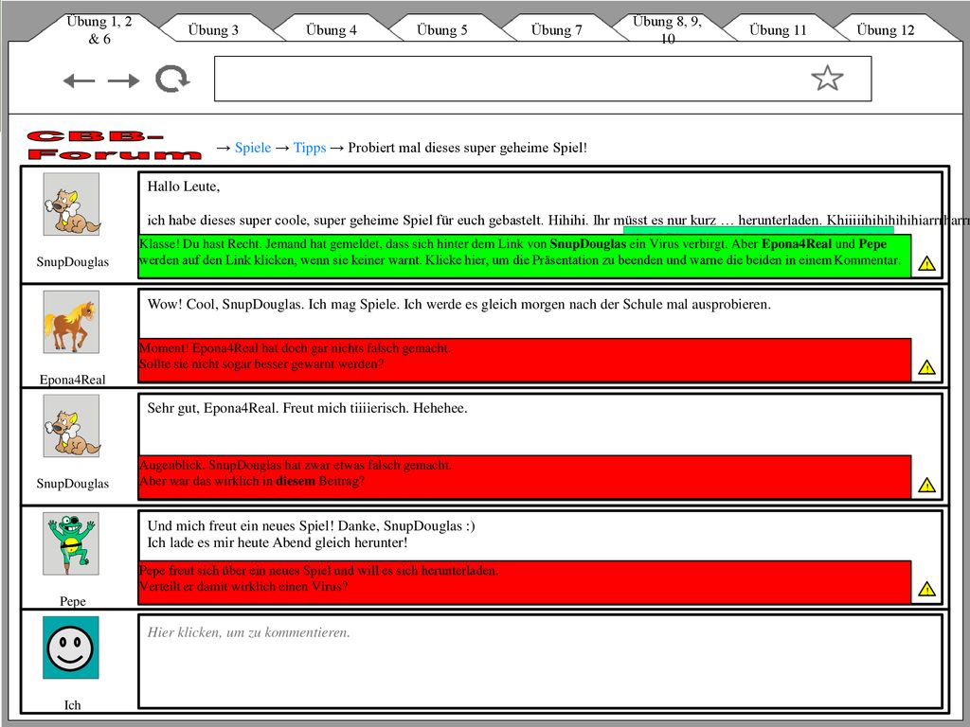Open the CBB-Forum logo
Screen dimensions: 970x727
click(115, 146)
